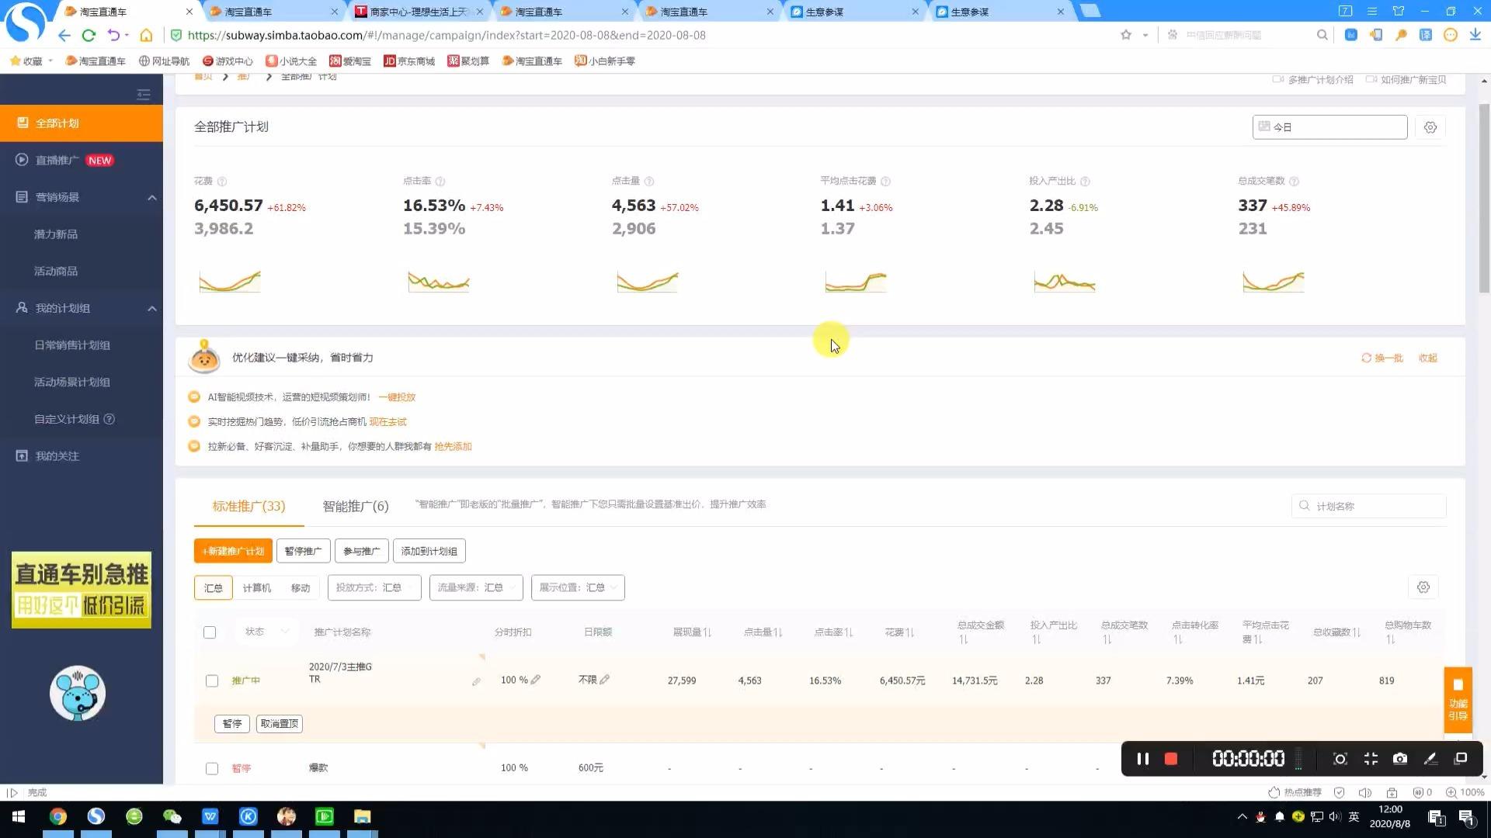This screenshot has height=838, width=1491.
Task: Click the column settings icon in table
Action: click(1423, 587)
